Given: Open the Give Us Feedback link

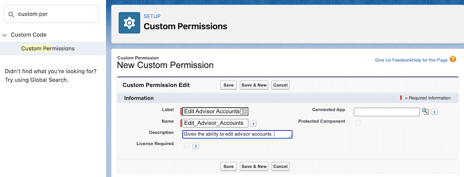Looking at the screenshot, I should click(393, 60).
